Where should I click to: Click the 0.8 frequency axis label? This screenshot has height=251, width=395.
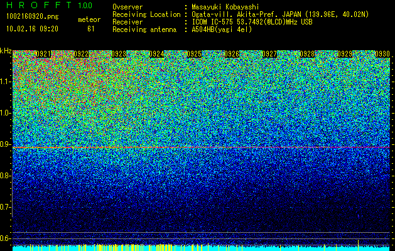click(5, 176)
